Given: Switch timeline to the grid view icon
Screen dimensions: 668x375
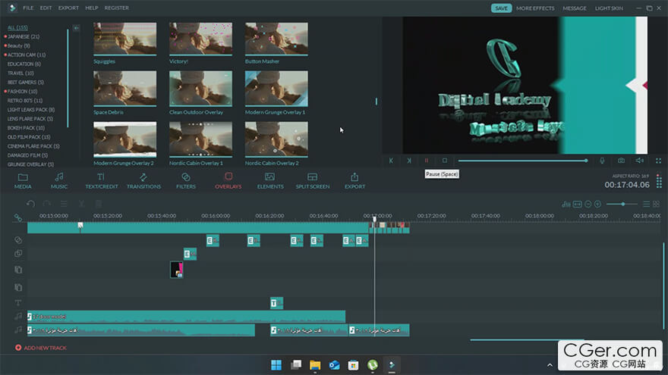Looking at the screenshot, I should point(657,204).
